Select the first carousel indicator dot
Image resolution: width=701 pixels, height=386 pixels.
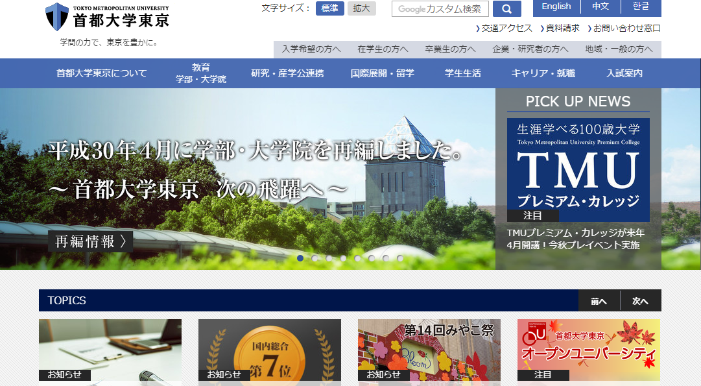pyautogui.click(x=300, y=258)
